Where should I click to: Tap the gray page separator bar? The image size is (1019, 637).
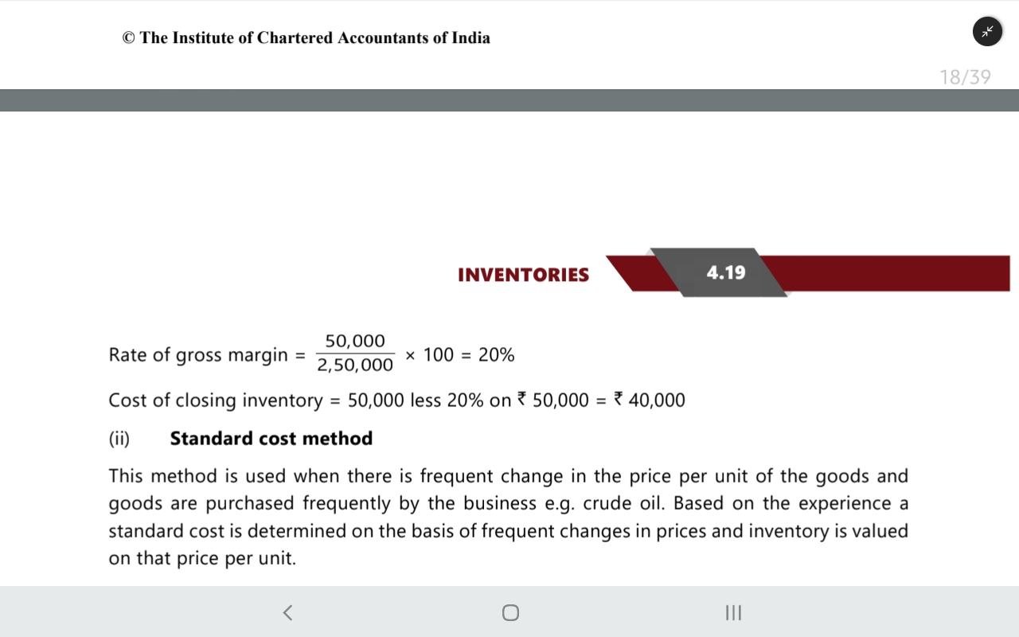(x=509, y=100)
